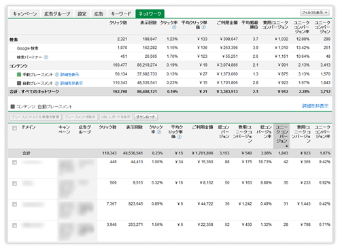Select the 検索 network row label
This screenshot has width=340, height=249.
click(14, 39)
